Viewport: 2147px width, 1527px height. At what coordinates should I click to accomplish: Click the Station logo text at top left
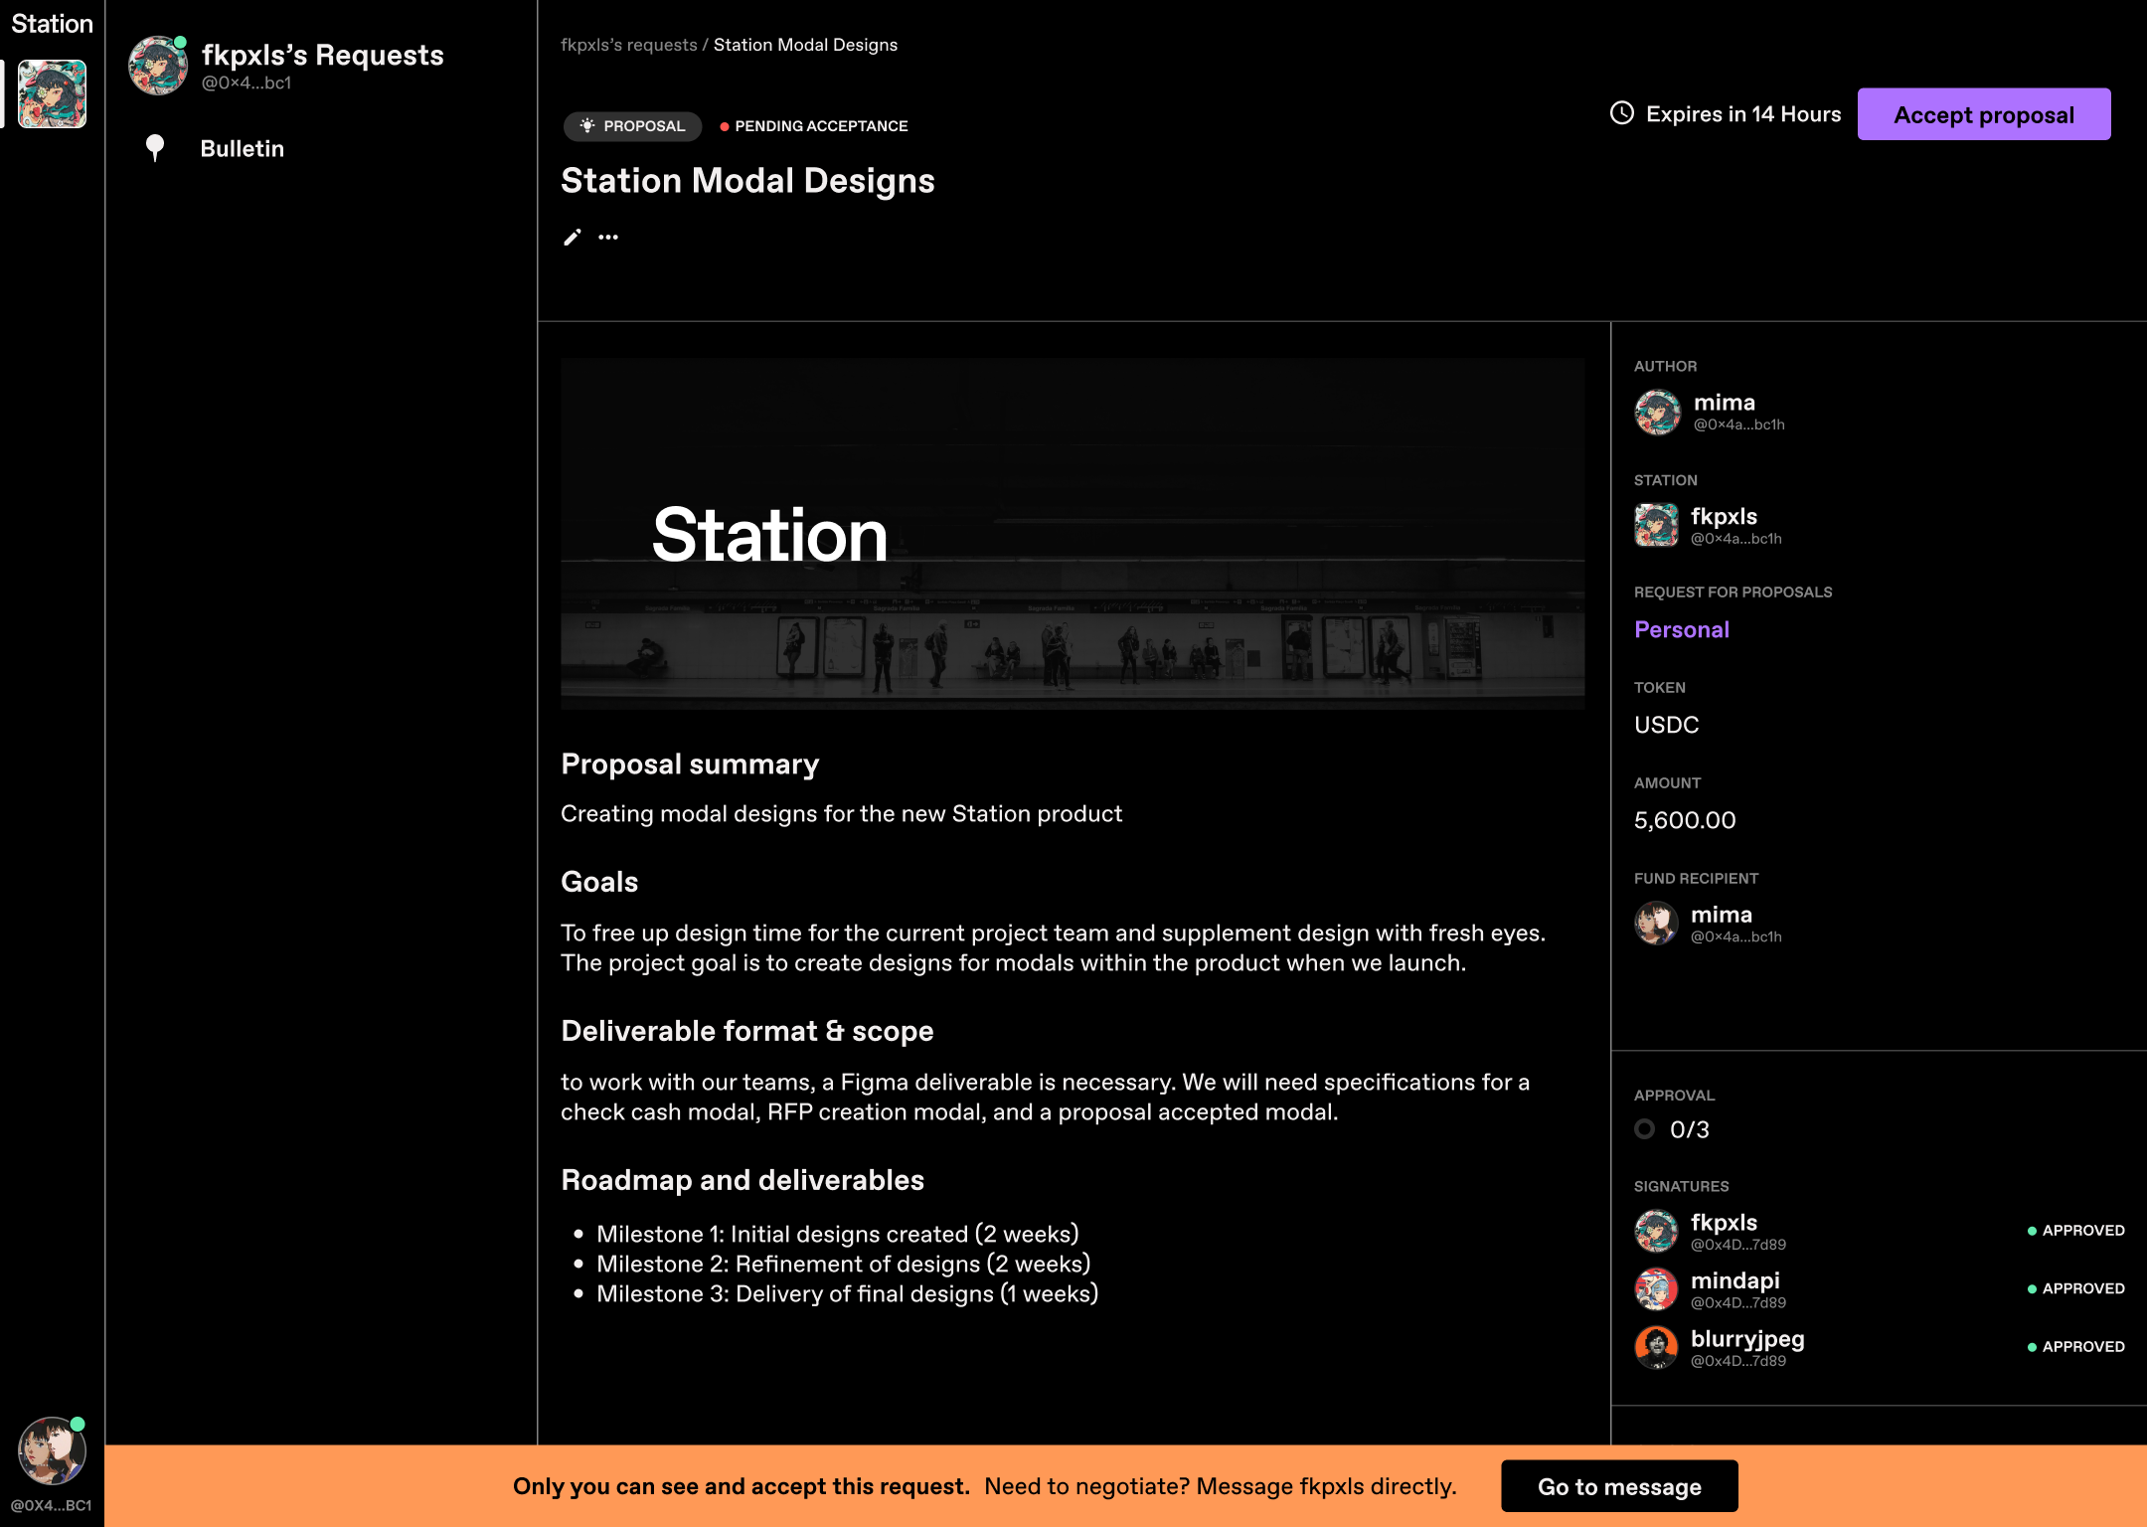point(52,23)
